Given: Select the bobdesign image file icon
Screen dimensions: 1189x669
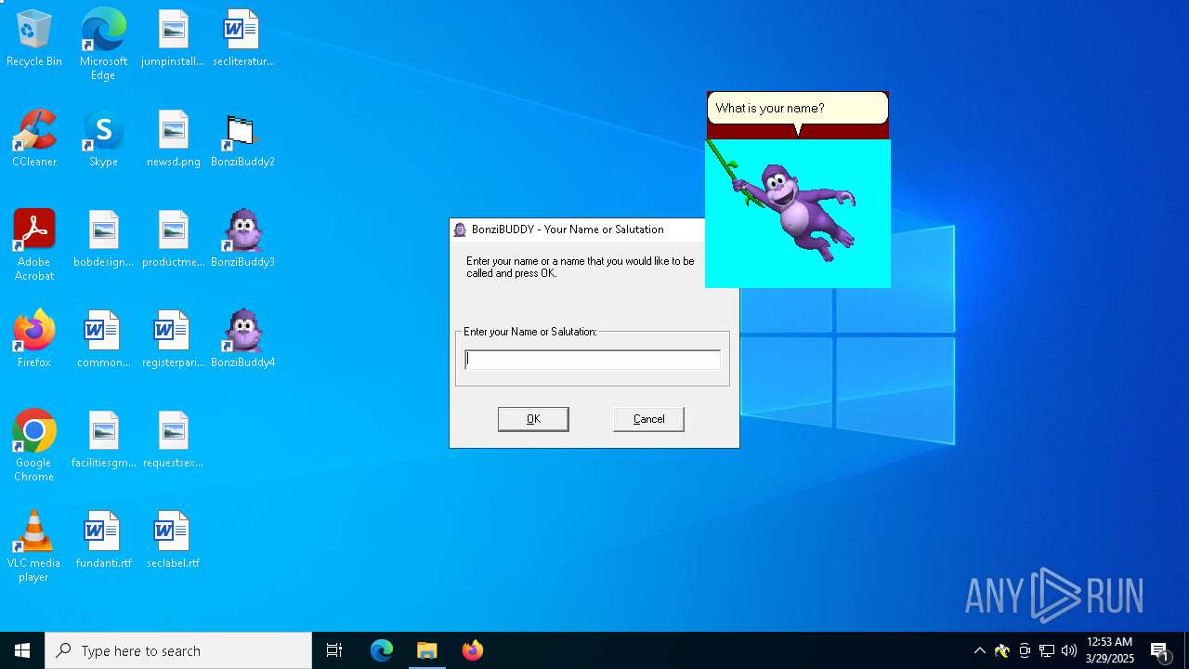Looking at the screenshot, I should click(103, 239).
